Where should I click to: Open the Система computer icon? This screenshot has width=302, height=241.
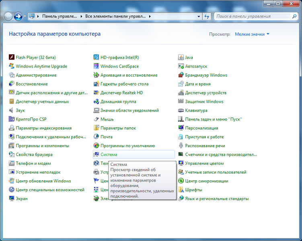(x=96, y=155)
